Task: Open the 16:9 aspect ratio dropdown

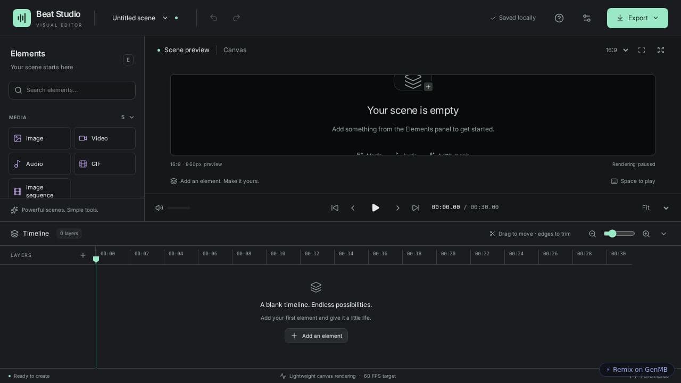Action: [x=617, y=50]
